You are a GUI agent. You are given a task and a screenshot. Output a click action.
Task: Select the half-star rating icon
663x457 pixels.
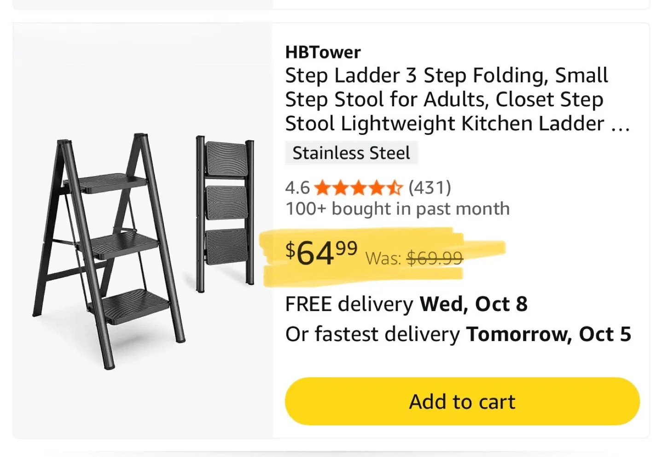pyautogui.click(x=395, y=188)
